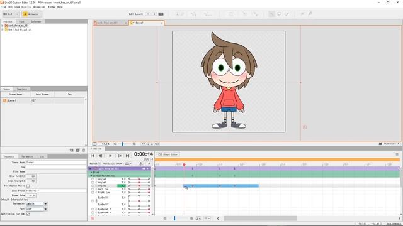Switch to the Log tab
The height and width of the screenshot is (226, 403).
[x=42, y=156]
